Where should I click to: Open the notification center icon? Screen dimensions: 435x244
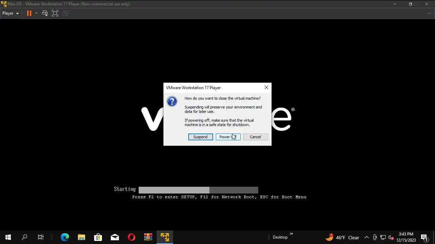pyautogui.click(x=424, y=237)
